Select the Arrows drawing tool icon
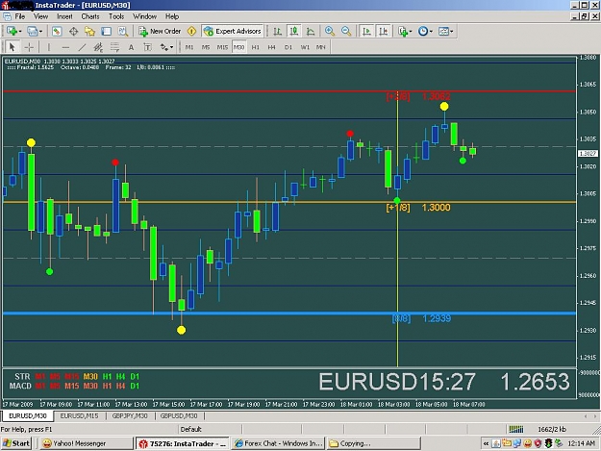Screen dimensions: 601x451 pos(164,47)
